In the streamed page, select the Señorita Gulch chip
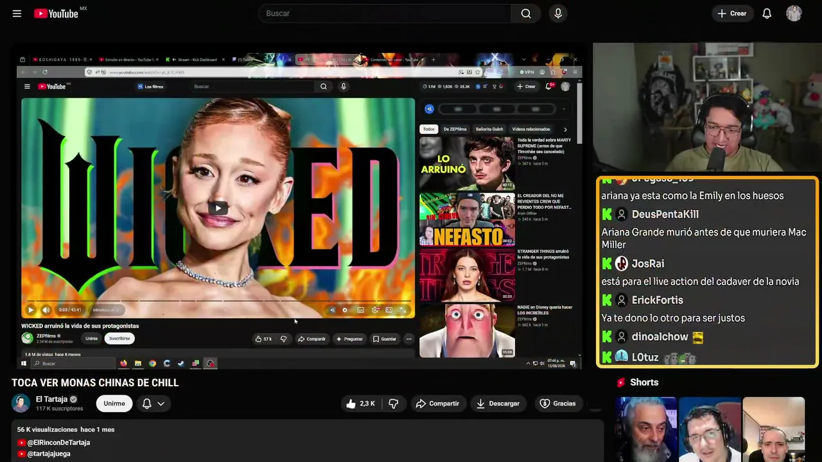The height and width of the screenshot is (462, 822). (x=489, y=129)
